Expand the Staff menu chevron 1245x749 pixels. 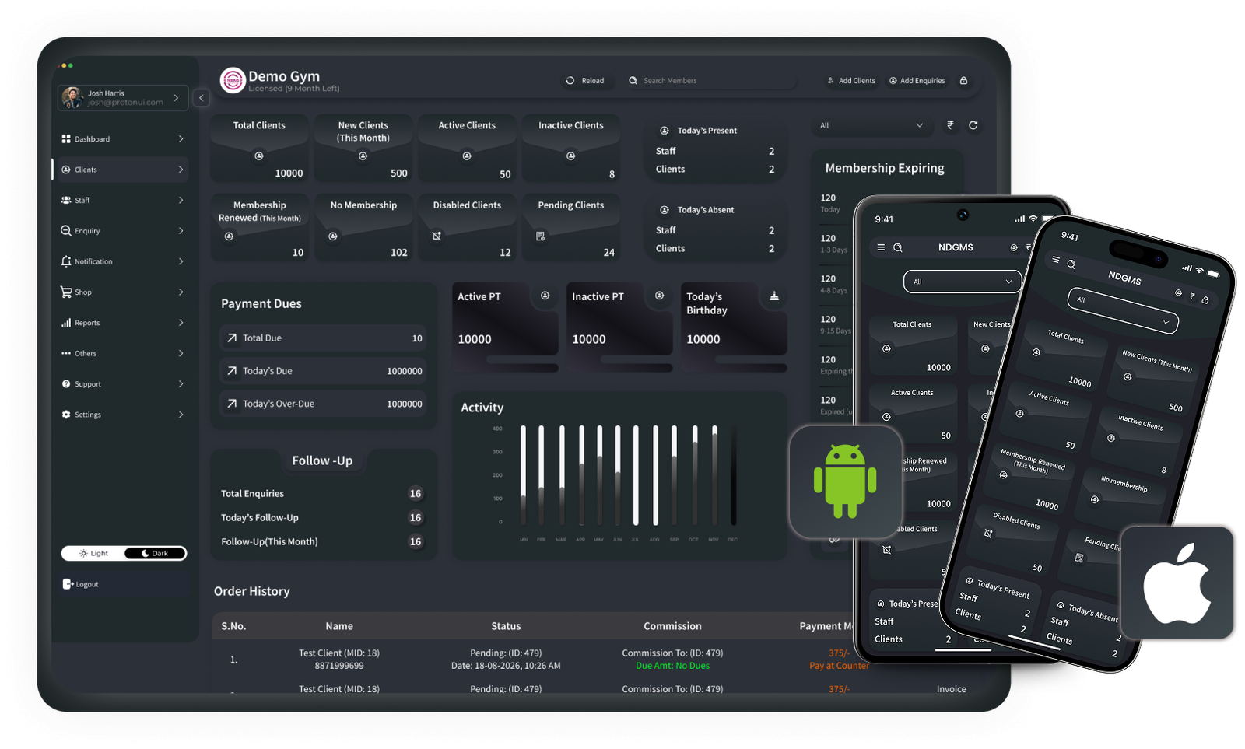pyautogui.click(x=181, y=200)
